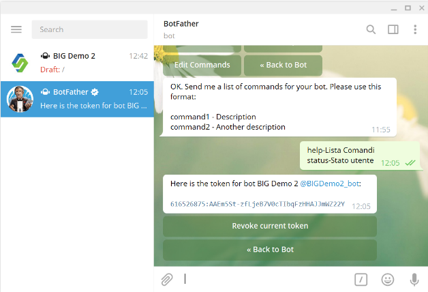Focus the Search input field
The width and height of the screenshot is (428, 292).
[89, 29]
